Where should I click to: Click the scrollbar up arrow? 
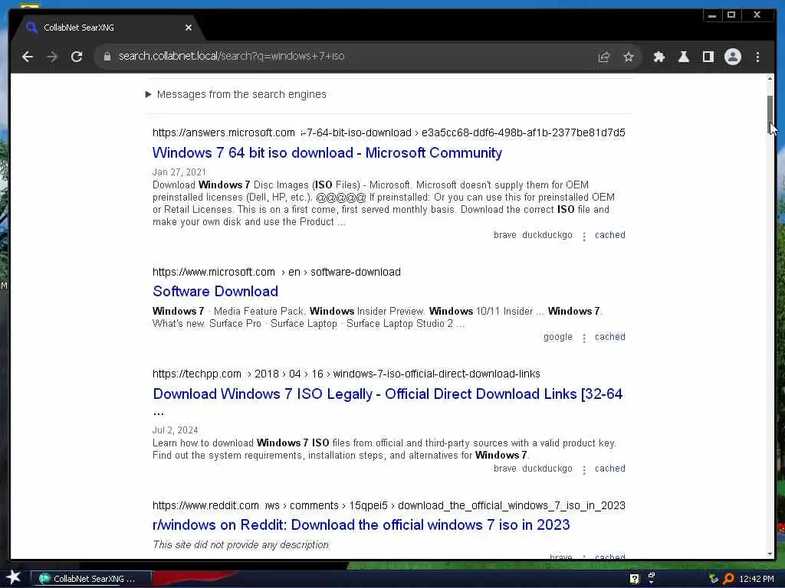click(770, 79)
